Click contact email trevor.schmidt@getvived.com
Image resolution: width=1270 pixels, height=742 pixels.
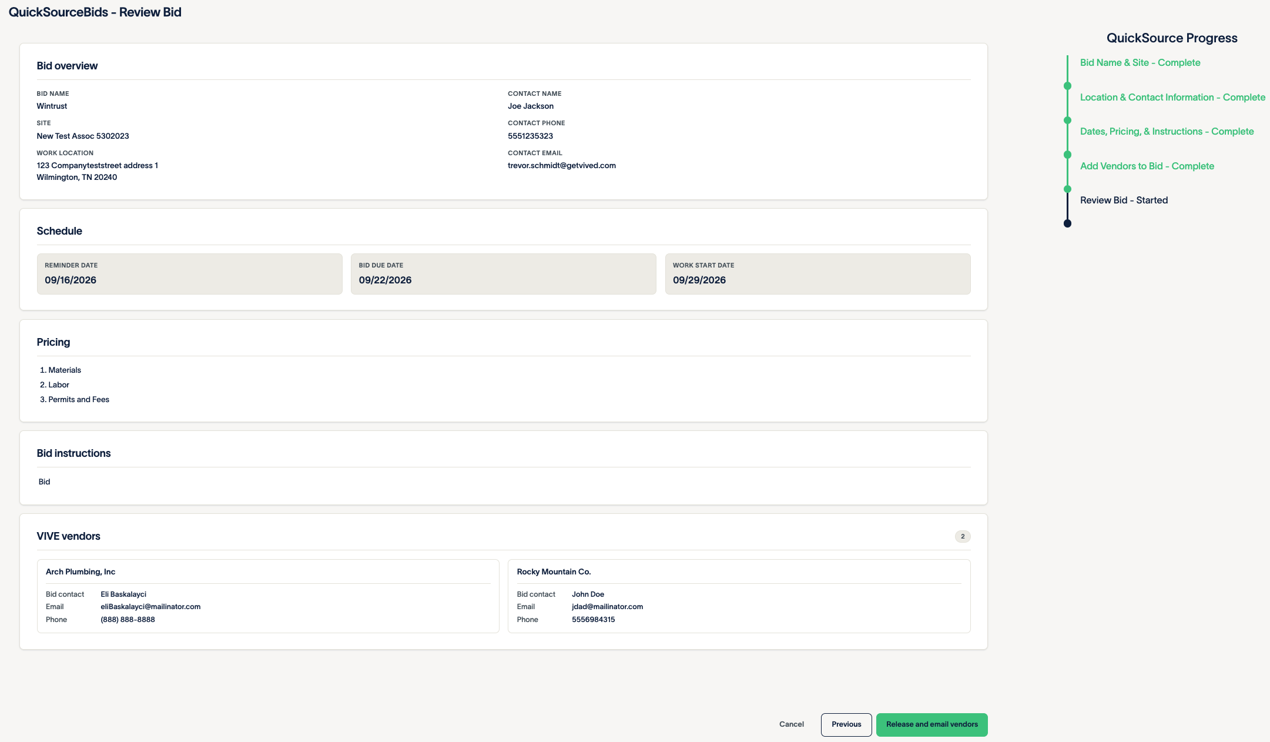[x=561, y=166]
